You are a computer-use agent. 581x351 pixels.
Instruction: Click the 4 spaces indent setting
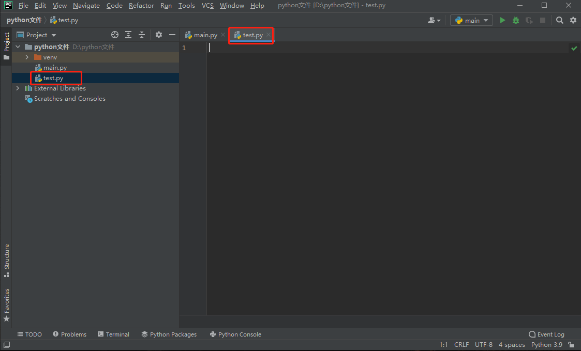512,345
